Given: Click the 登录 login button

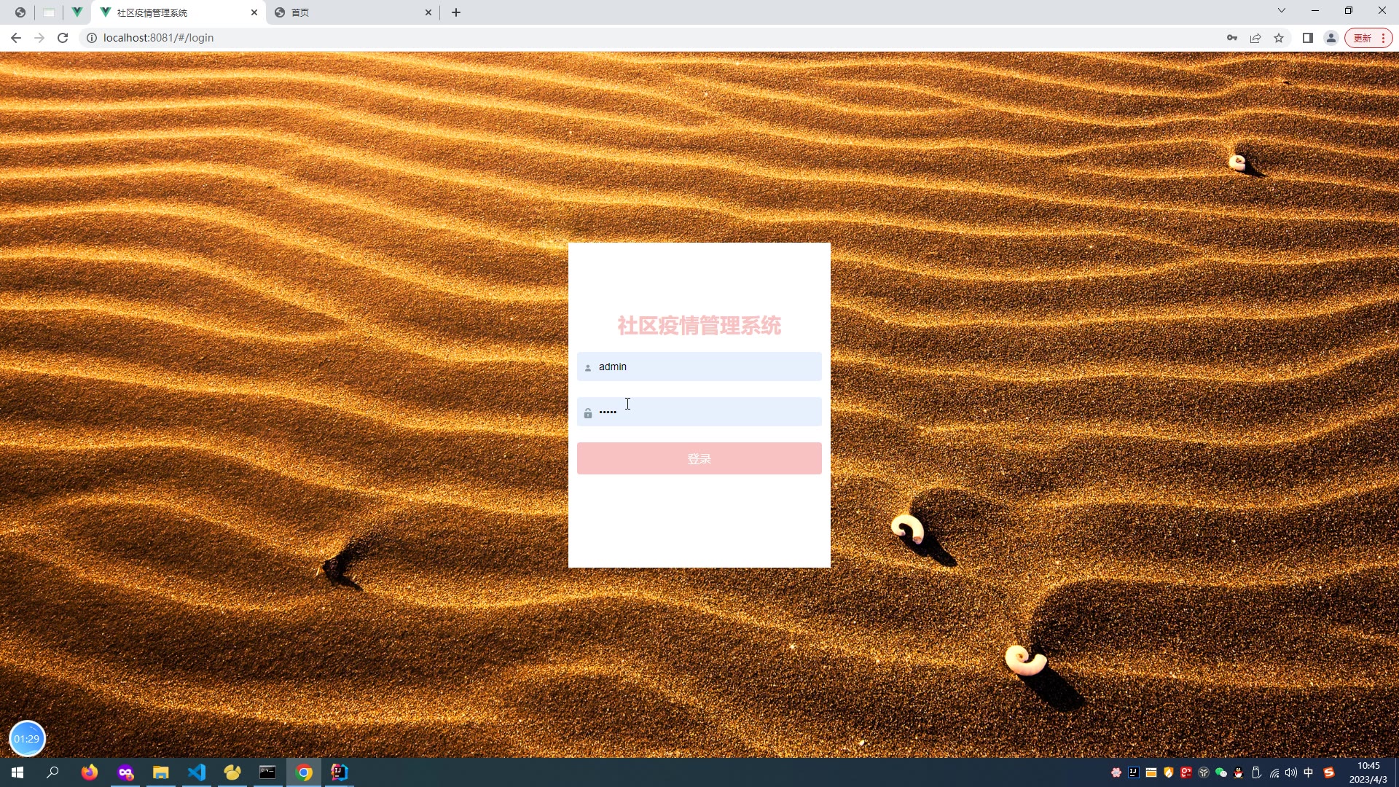Looking at the screenshot, I should 699,458.
